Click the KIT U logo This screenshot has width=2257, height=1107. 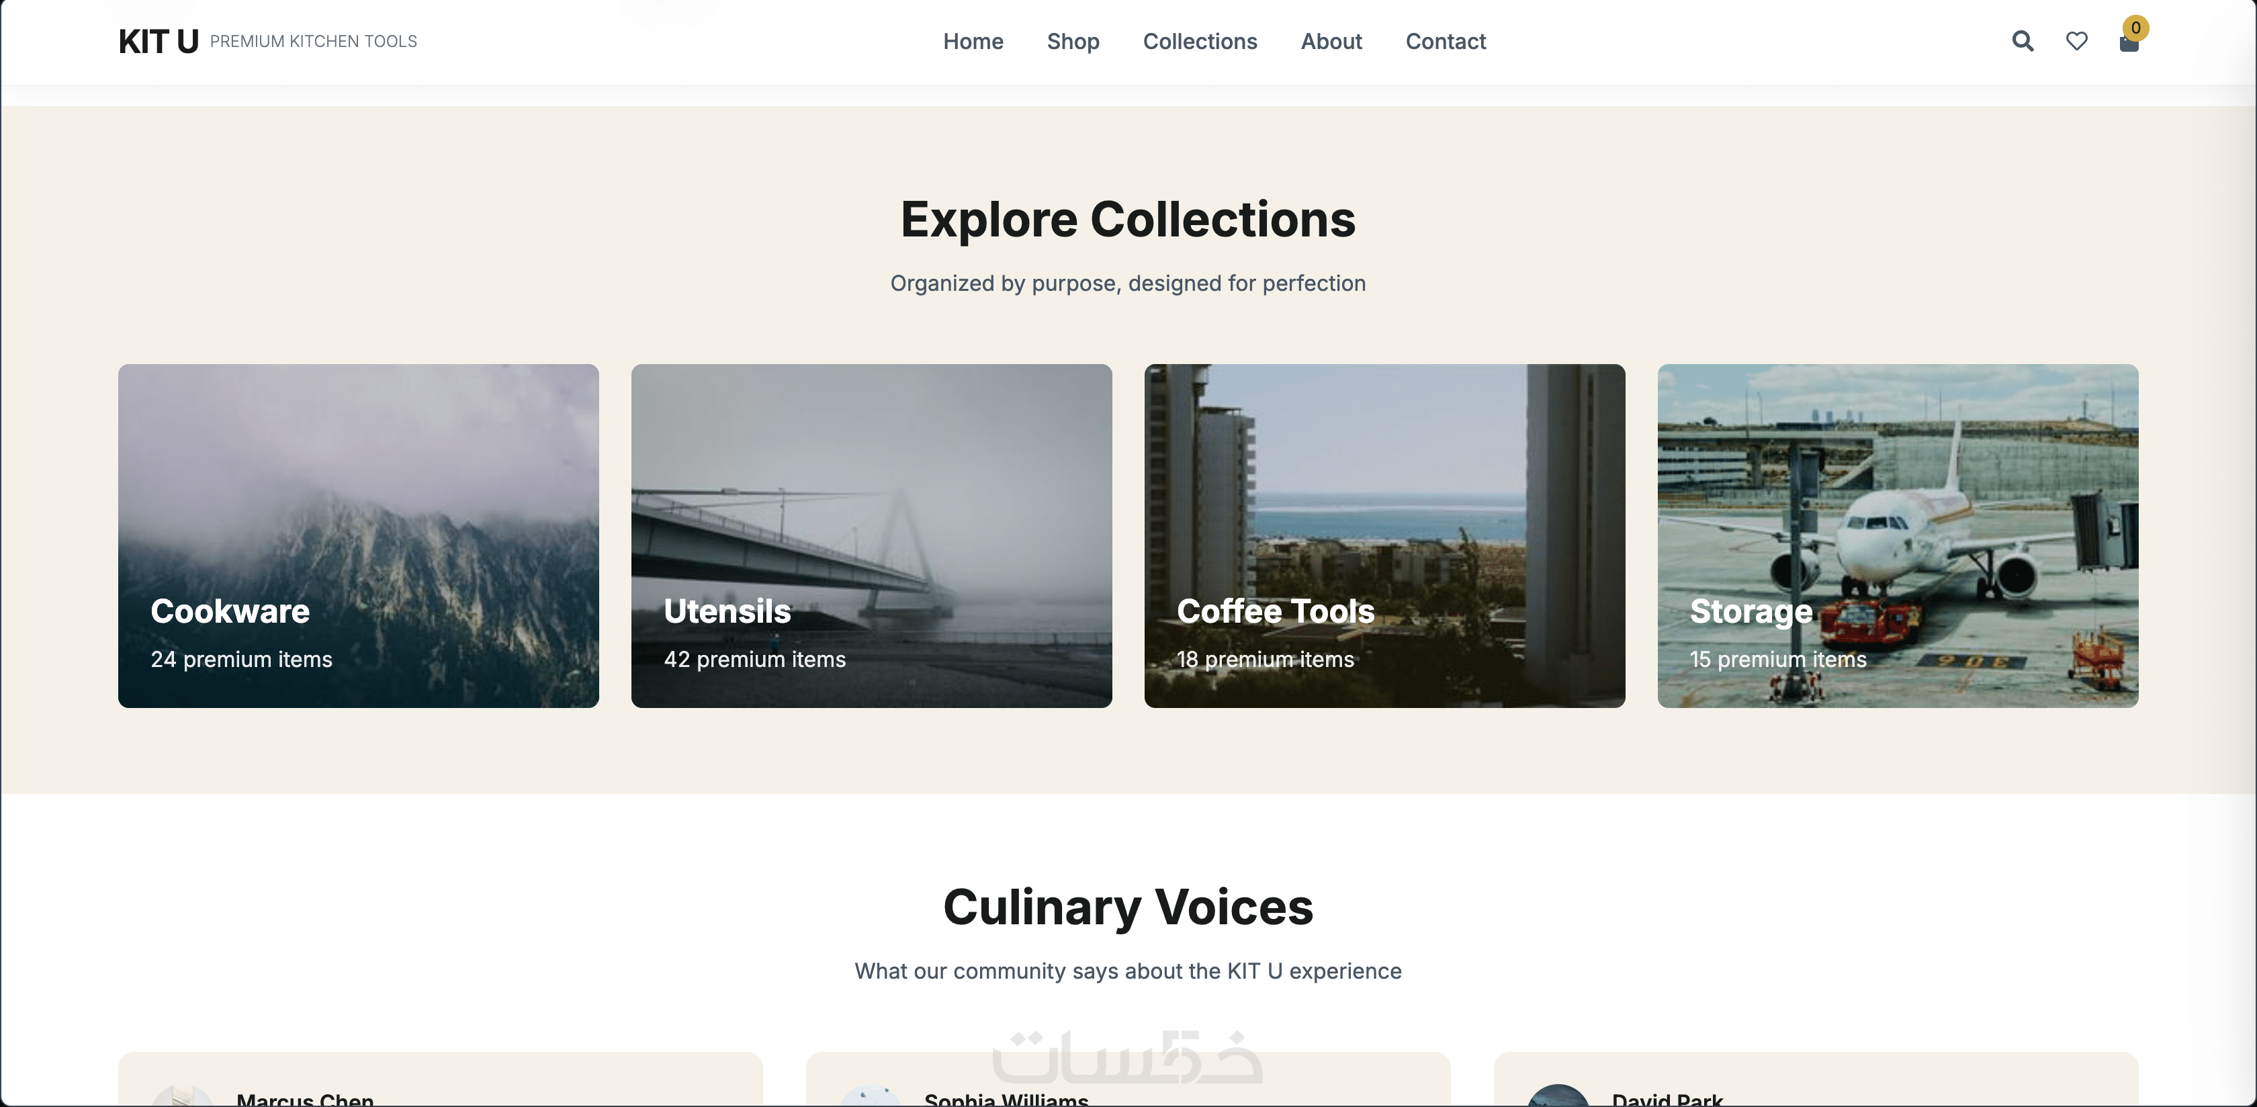coord(159,41)
